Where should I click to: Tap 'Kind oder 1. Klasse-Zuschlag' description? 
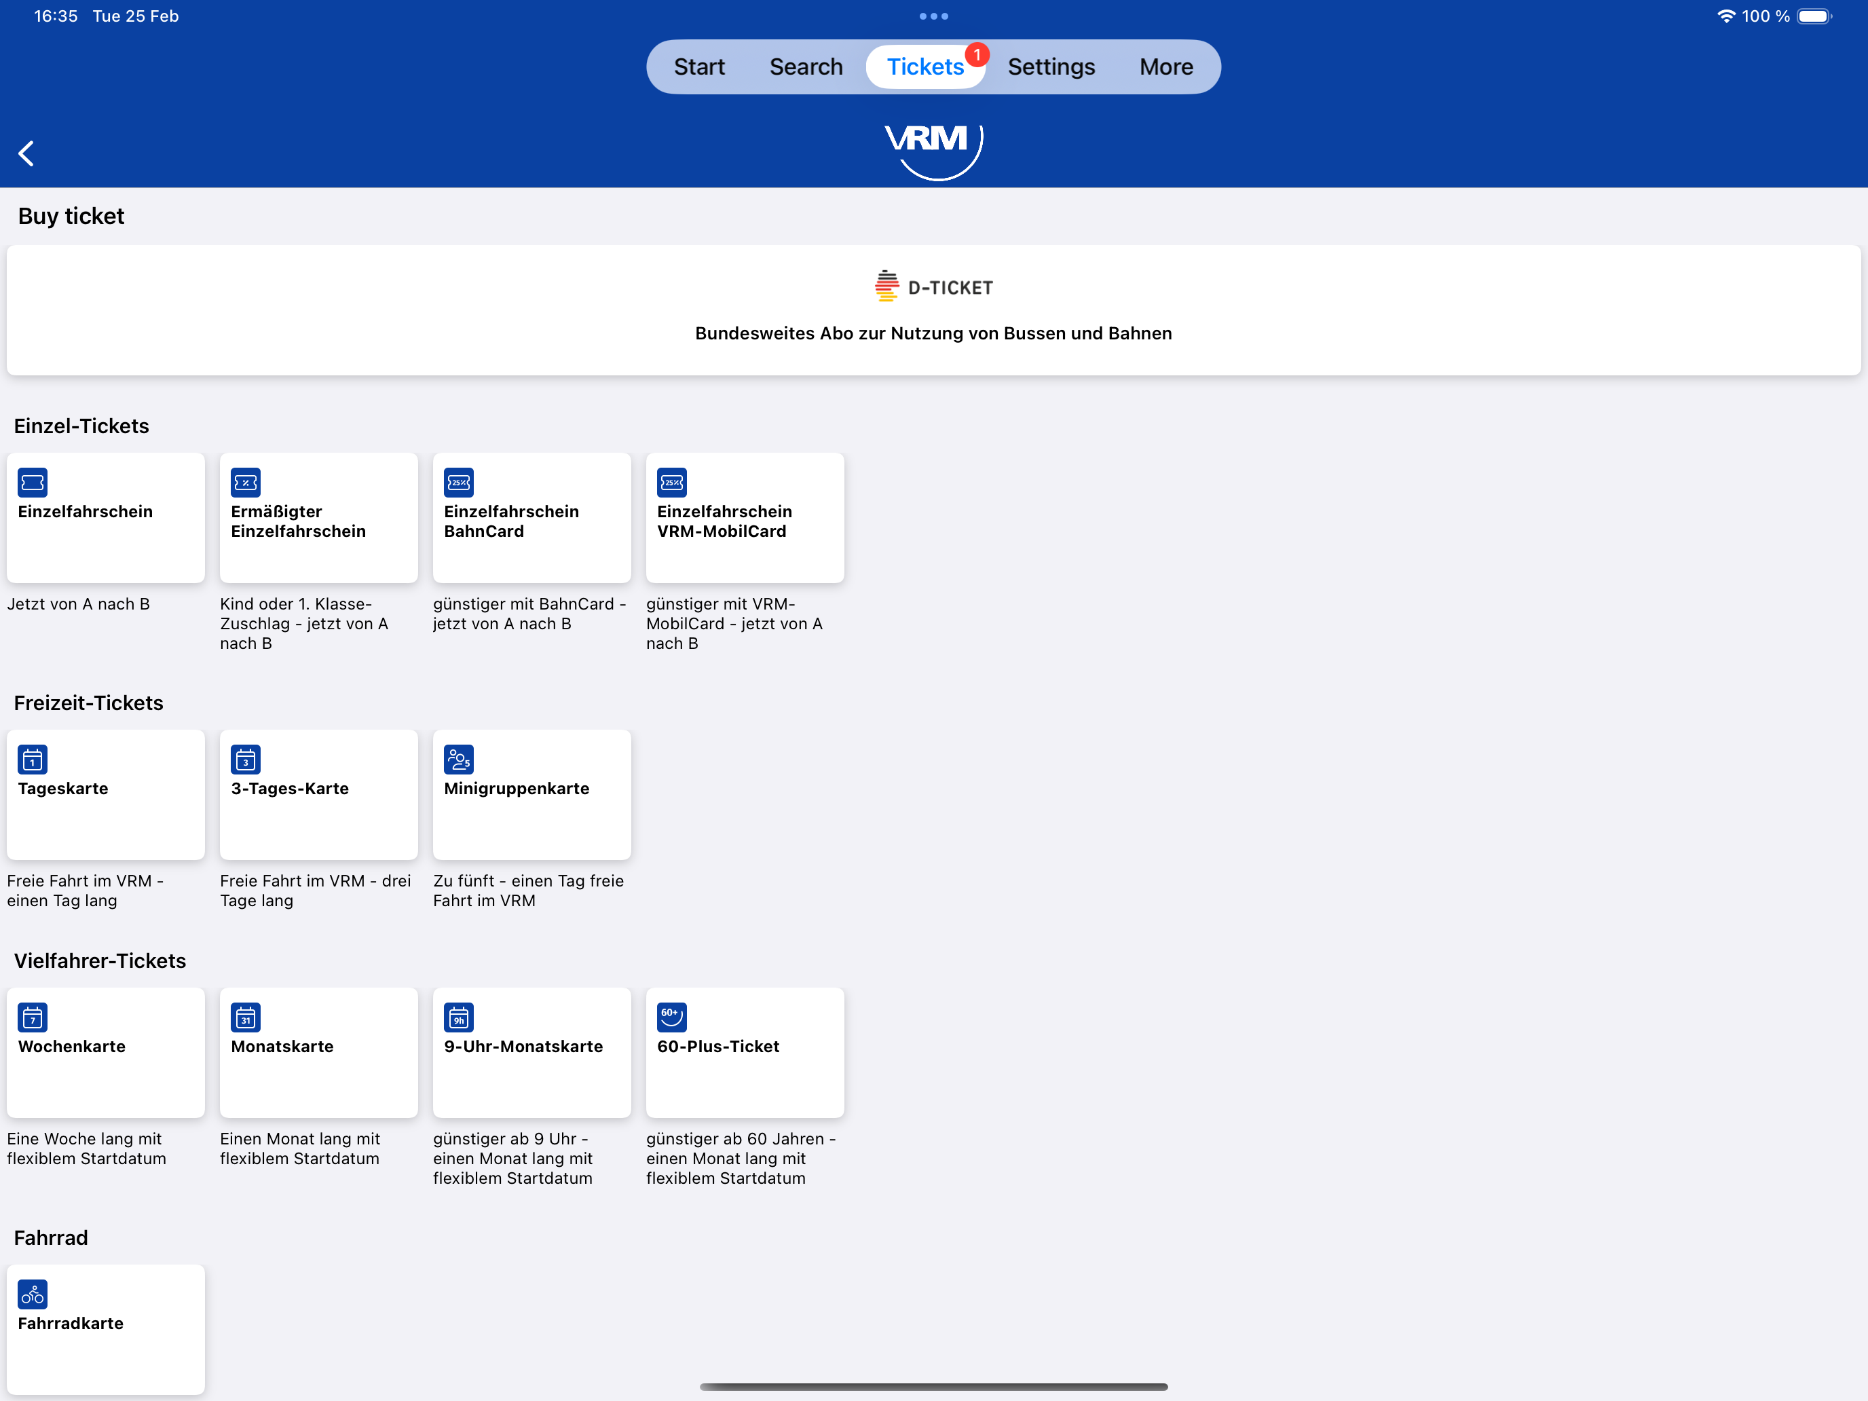304,623
